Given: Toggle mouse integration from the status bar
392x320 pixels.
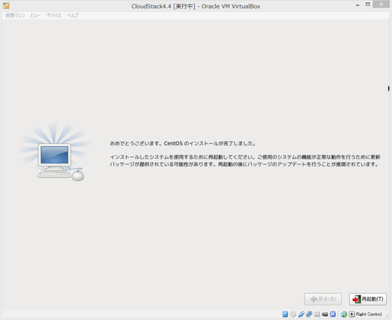Looking at the screenshot, I should click(344, 314).
